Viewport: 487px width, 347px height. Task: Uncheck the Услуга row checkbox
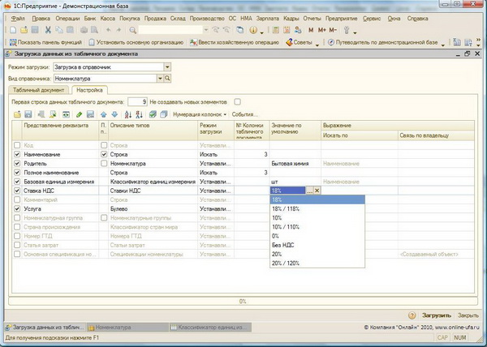[17, 208]
